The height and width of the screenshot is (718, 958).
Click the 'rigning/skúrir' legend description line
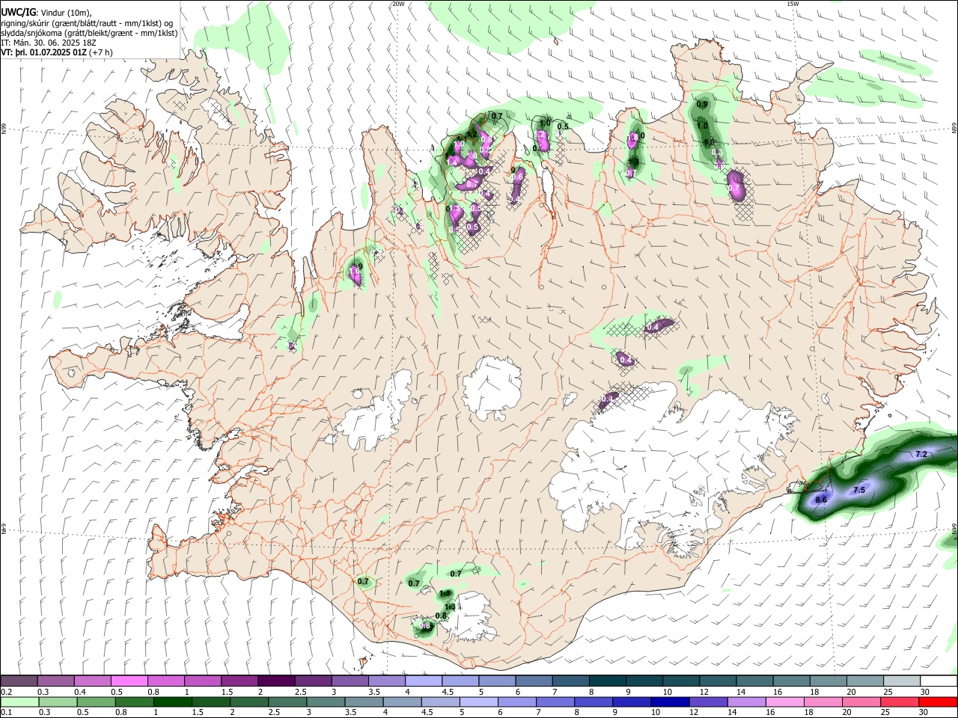87,23
